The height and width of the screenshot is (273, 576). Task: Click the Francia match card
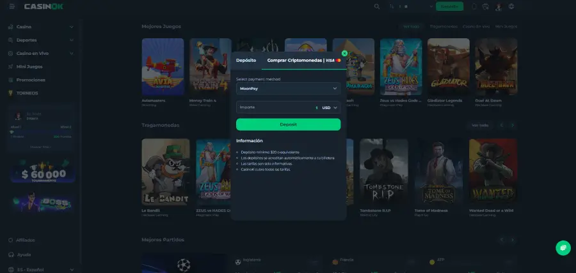tap(374, 265)
